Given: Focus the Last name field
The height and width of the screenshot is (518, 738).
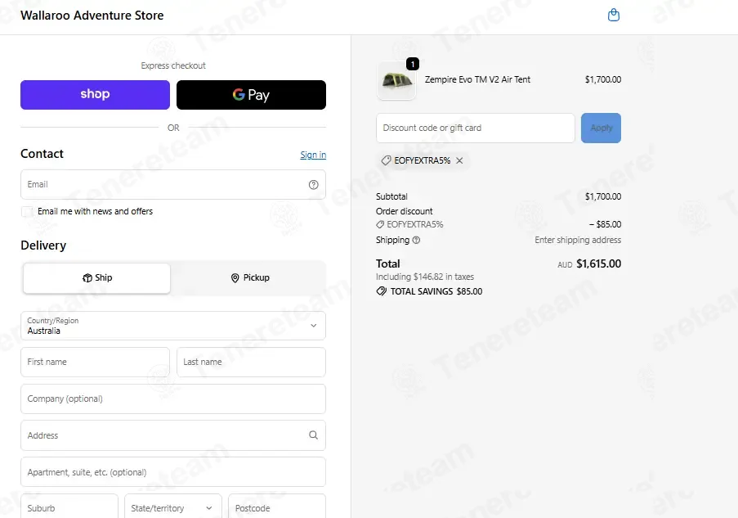Looking at the screenshot, I should point(252,362).
